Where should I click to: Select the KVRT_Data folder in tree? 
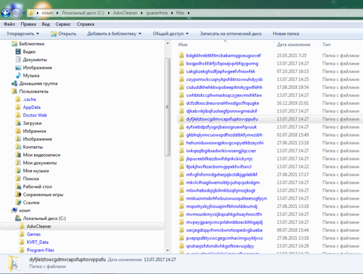(38, 242)
